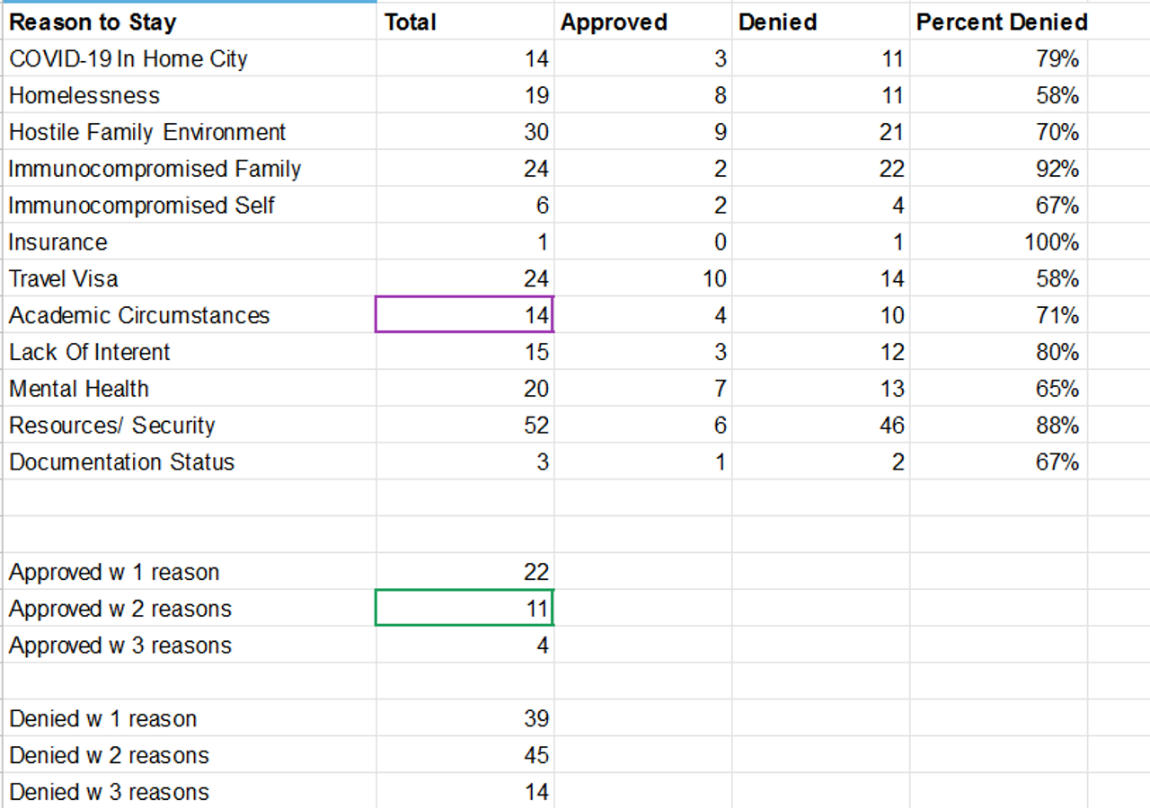Select the 100% Percent Denied cell for Insurance
Viewport: 1150px width, 808px height.
(x=1000, y=242)
